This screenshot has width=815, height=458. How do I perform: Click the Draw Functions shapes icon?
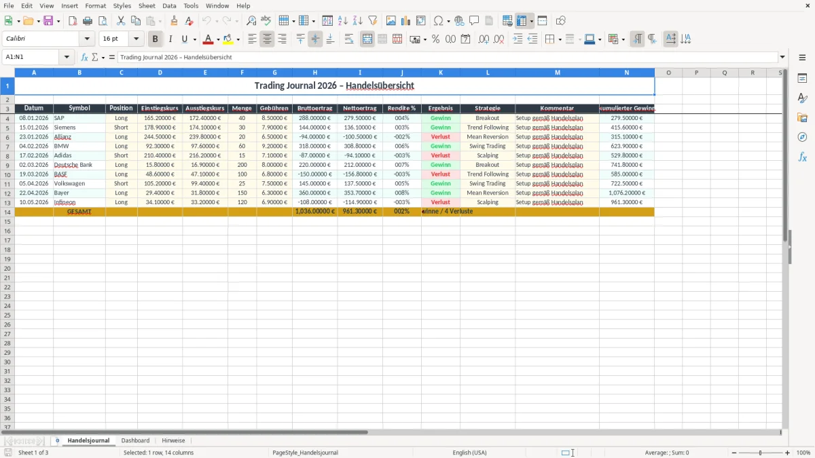(x=561, y=21)
